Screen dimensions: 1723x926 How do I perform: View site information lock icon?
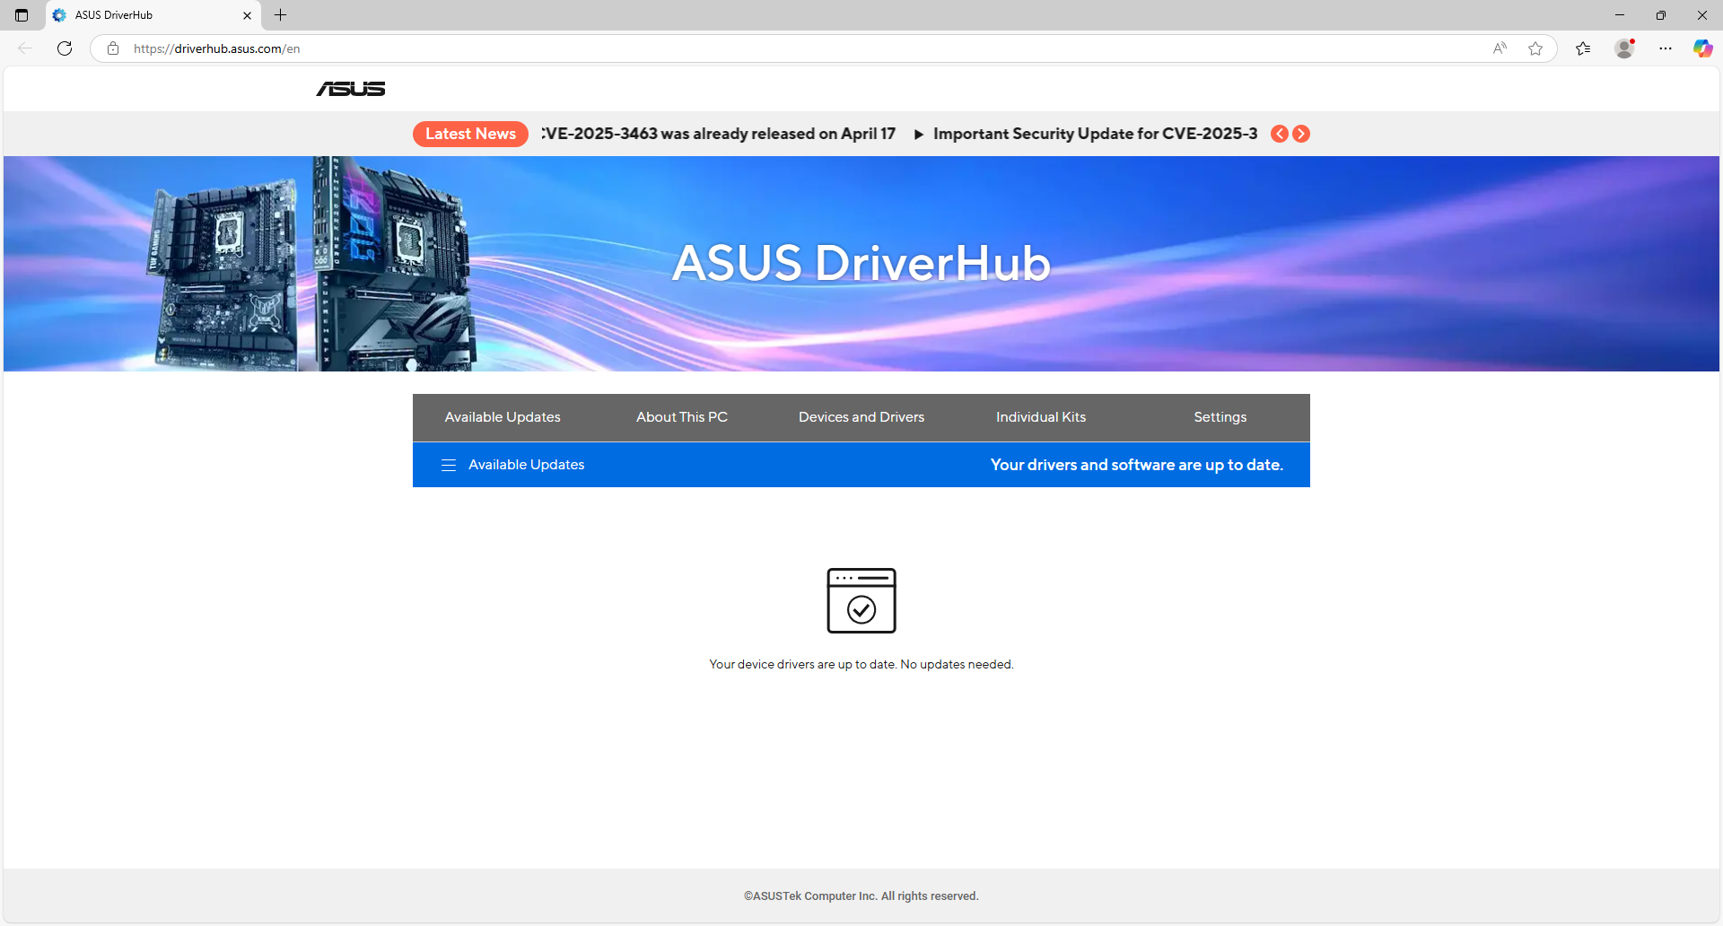pos(113,48)
